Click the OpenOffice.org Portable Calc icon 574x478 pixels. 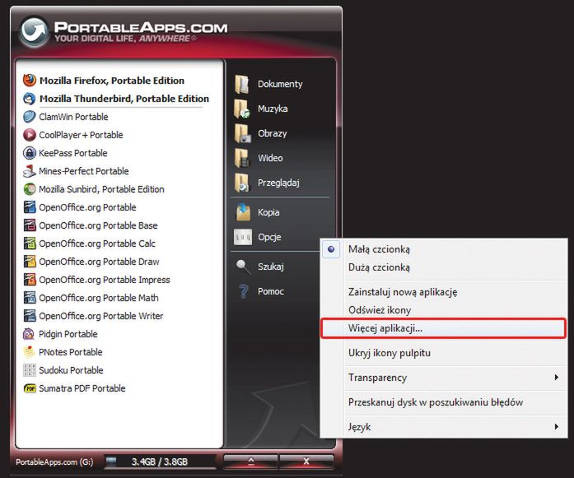(30, 244)
